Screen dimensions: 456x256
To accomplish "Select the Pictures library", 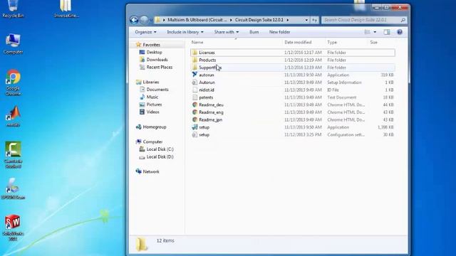I will [x=154, y=105].
